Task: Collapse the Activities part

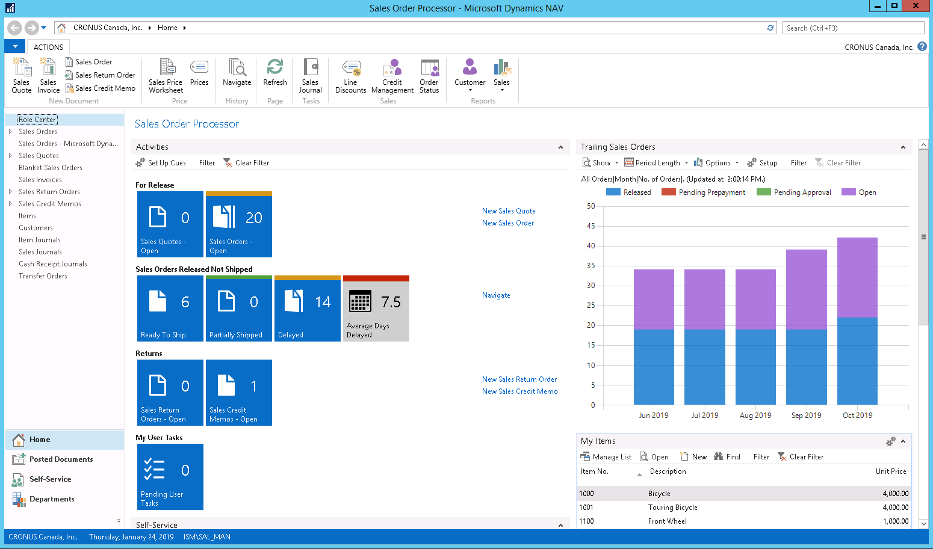Action: (x=560, y=147)
